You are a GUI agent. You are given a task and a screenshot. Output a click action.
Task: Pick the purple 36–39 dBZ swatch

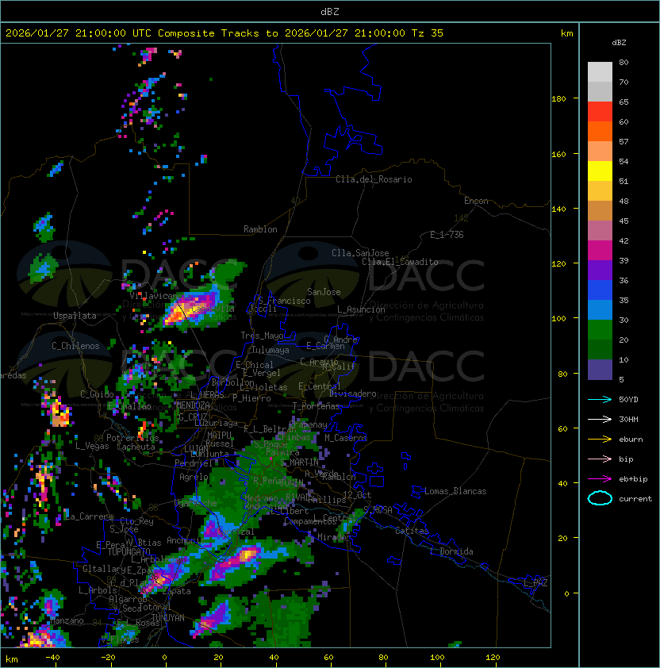pos(600,270)
